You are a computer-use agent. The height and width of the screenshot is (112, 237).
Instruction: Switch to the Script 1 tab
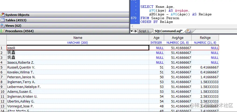click(x=144, y=31)
